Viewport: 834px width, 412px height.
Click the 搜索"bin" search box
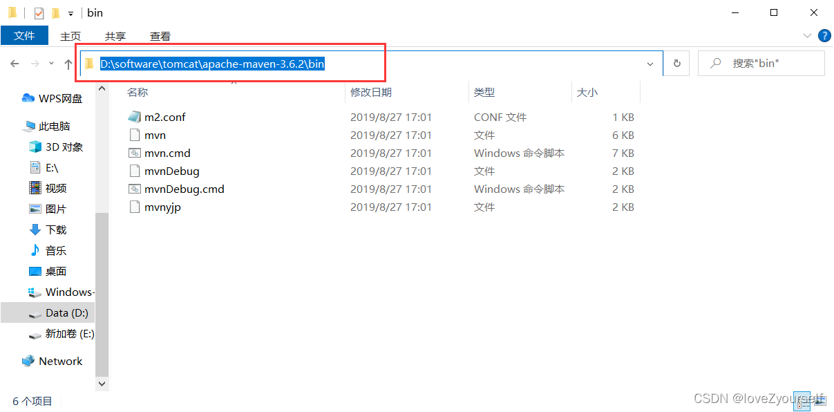tap(761, 64)
